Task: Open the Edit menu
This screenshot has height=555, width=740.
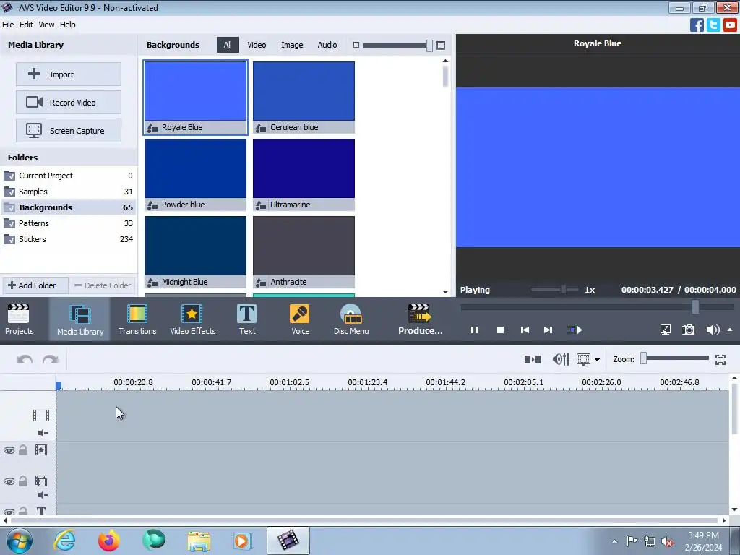Action: 26,25
